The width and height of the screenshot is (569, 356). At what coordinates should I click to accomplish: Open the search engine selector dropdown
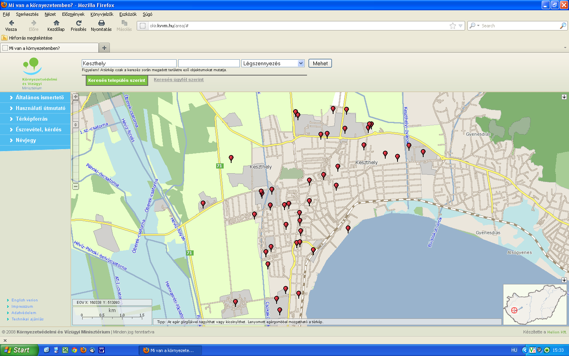[x=474, y=26]
